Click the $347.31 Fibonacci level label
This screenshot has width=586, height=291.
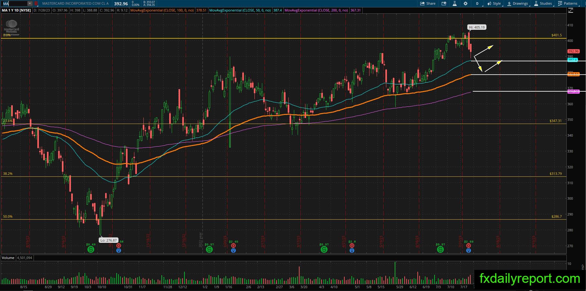click(556, 121)
